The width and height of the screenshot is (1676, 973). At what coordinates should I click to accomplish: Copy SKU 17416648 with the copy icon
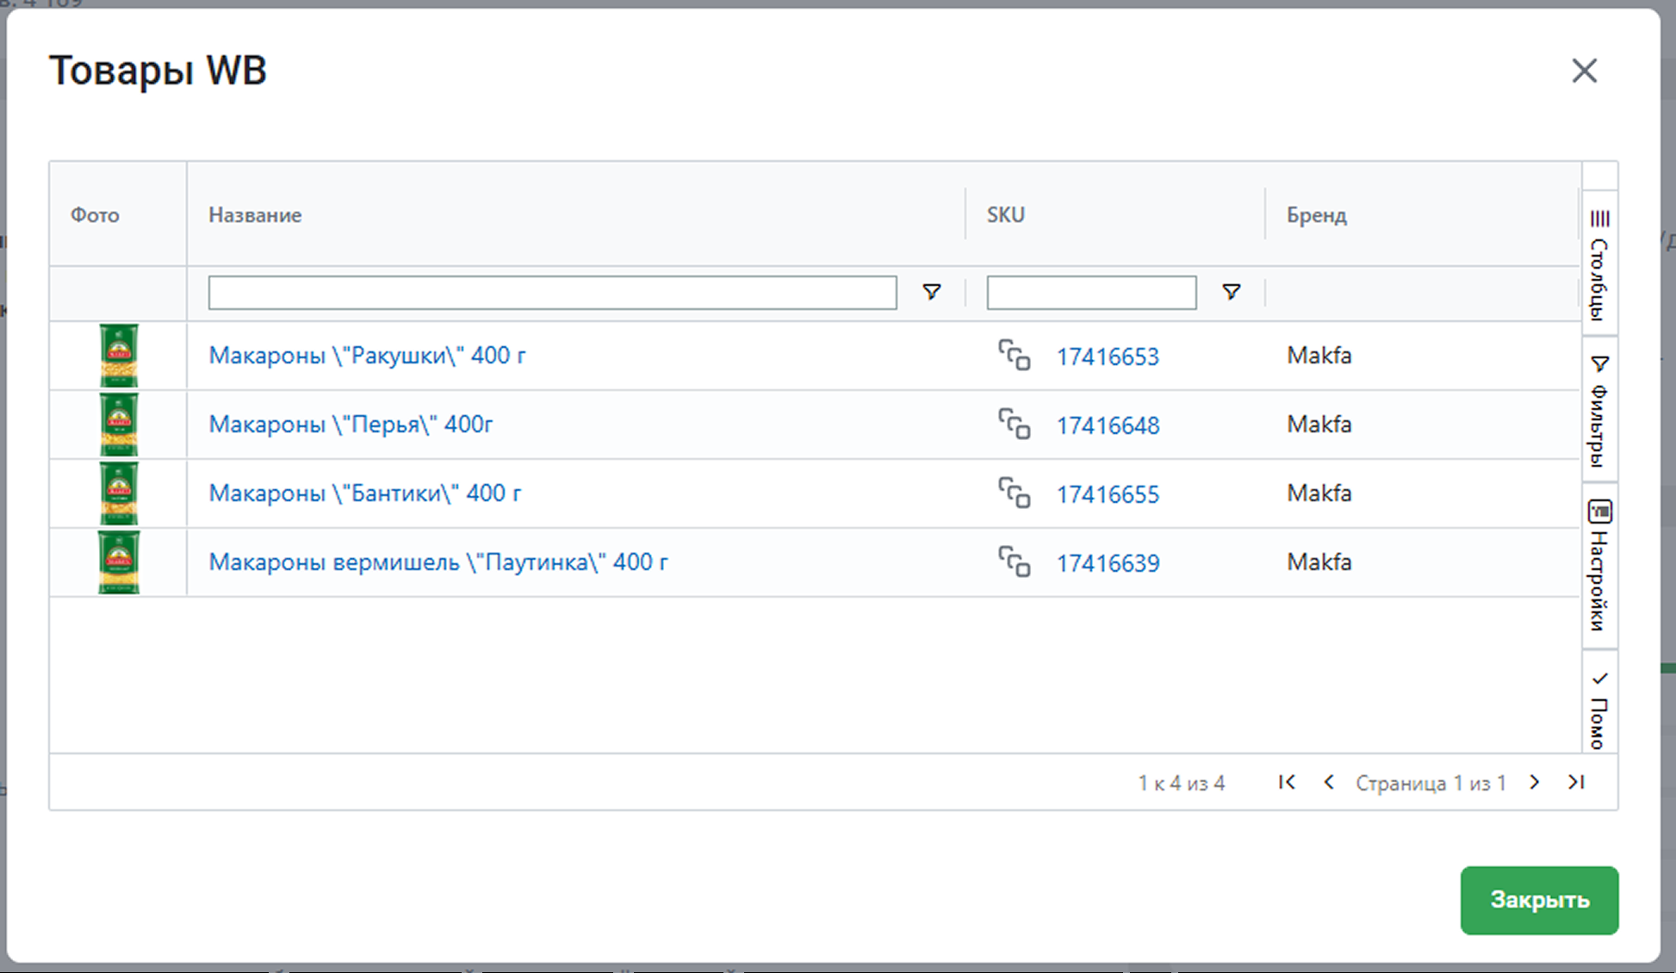click(x=1014, y=424)
